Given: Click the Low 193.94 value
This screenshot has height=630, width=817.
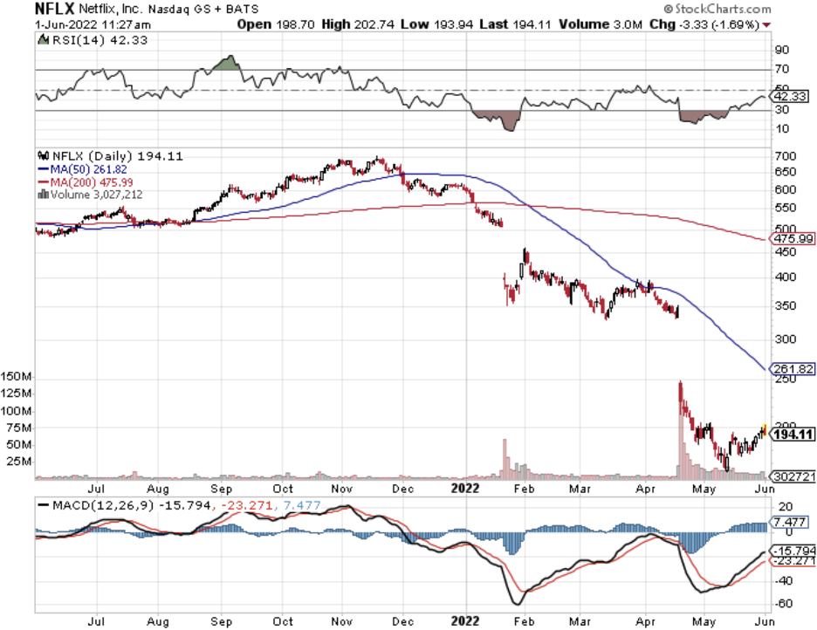Looking at the screenshot, I should pos(436,24).
